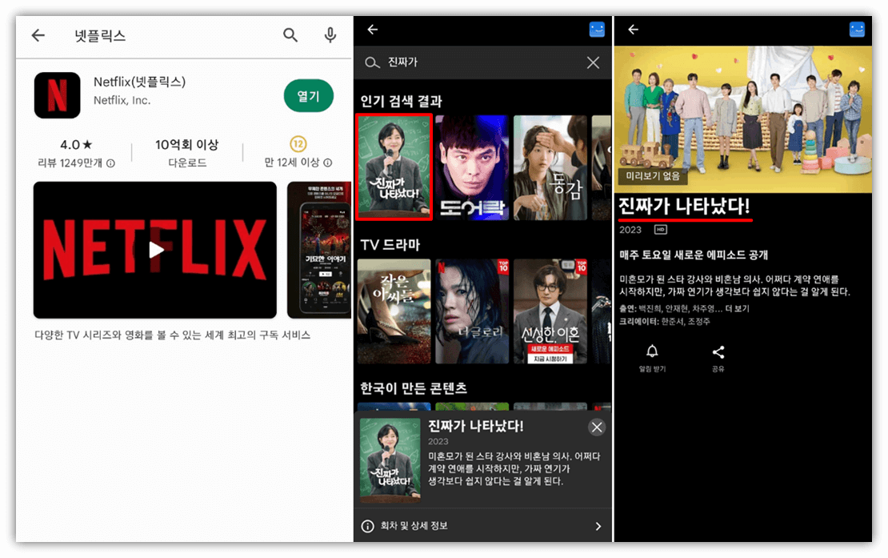Open the profile avatar on detail screen
Image resolution: width=888 pixels, height=558 pixels.
pyautogui.click(x=857, y=30)
